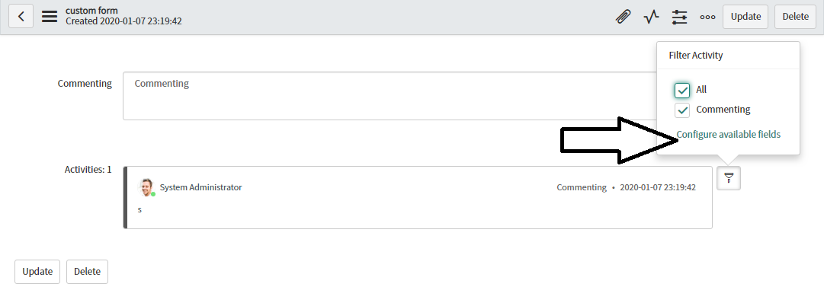Click System Administrator avatar picture
The height and width of the screenshot is (287, 824).
click(x=146, y=187)
